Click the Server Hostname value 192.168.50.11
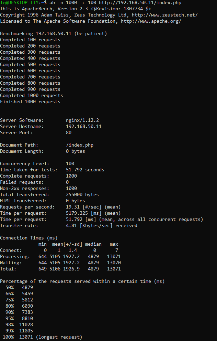Screen dimensions: 217x341 click(x=84, y=126)
